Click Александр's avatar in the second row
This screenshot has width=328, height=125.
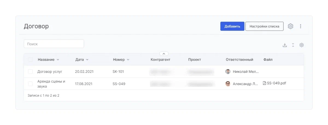228,84
